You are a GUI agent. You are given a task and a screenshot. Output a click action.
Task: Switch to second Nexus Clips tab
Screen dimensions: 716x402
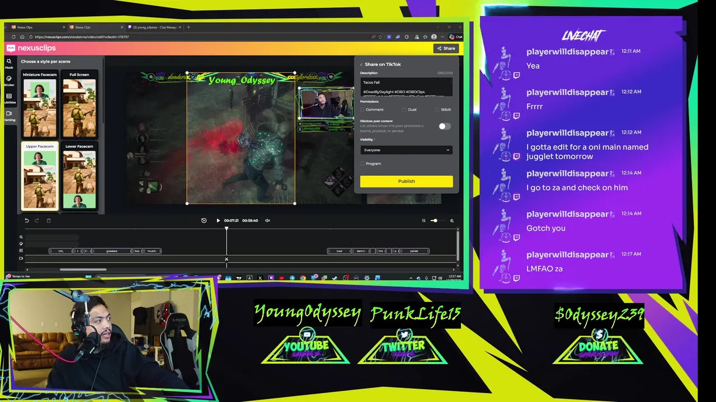click(x=96, y=27)
